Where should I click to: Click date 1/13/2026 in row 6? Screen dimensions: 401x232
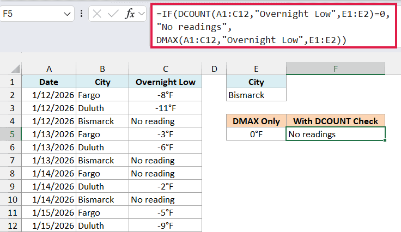[x=49, y=147]
